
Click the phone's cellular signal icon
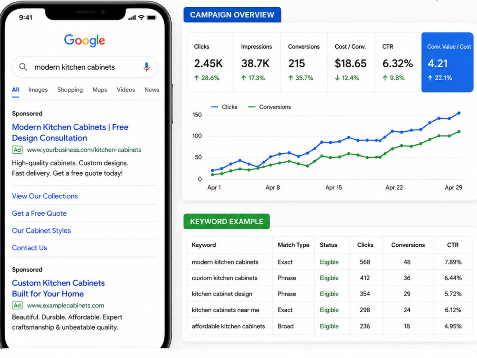click(x=132, y=18)
